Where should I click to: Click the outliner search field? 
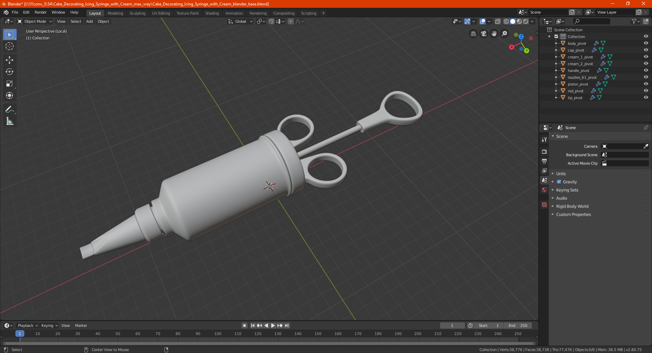click(x=591, y=21)
